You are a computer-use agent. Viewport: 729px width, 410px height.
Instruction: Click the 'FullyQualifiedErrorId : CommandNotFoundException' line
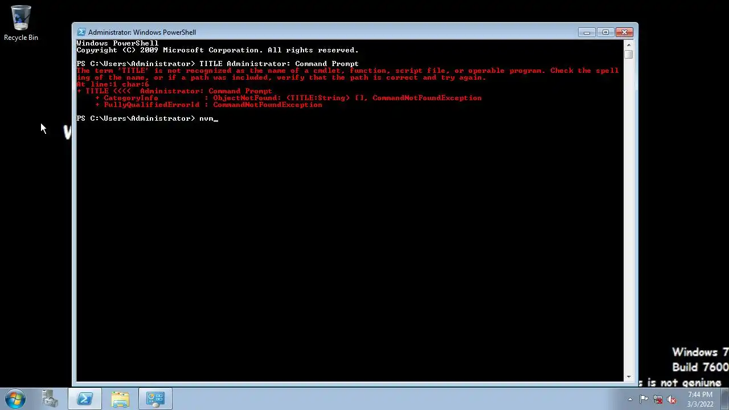click(208, 105)
